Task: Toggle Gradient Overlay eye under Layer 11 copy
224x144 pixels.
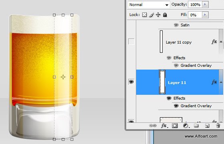Action: click(176, 66)
